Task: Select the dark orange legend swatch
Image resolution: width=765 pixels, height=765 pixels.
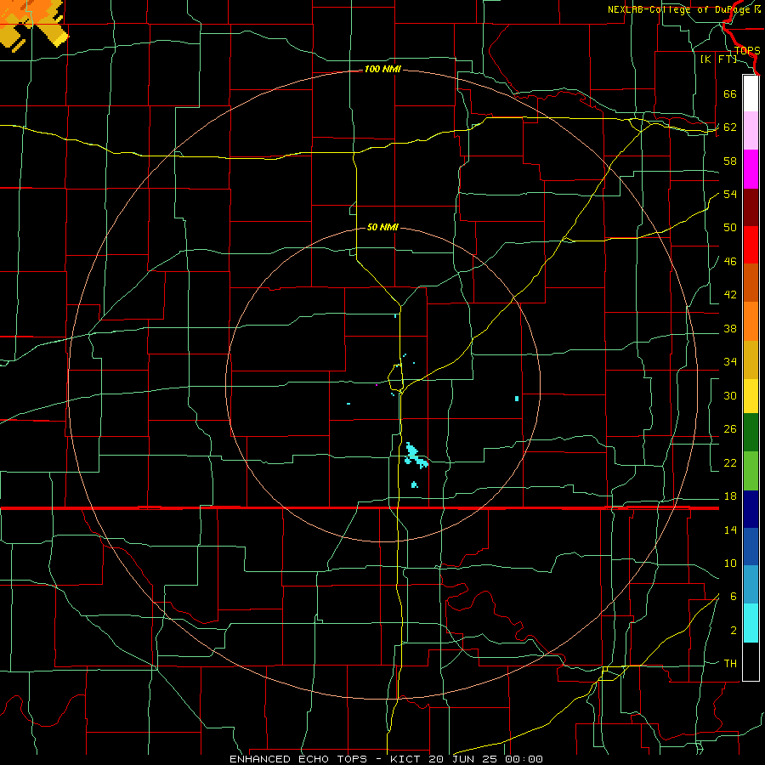Action: coord(751,283)
